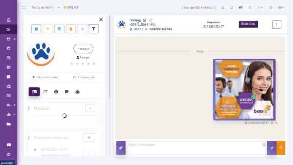The image size is (293, 165).
Task: Open the contacts people icon in sidebar
Action: (x=9, y=58)
